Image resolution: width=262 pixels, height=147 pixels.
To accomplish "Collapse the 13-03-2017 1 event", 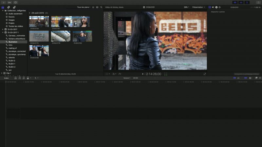I will point(3,32).
